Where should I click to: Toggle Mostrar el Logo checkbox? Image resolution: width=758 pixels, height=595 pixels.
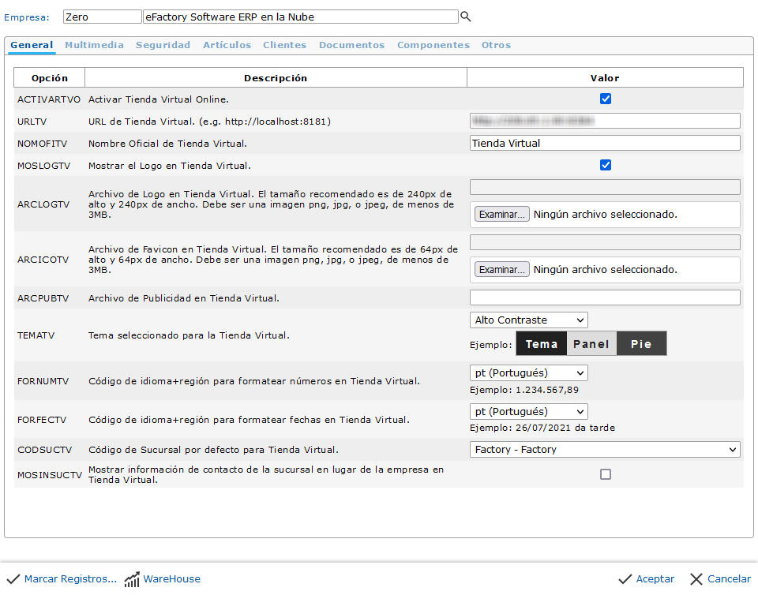(x=606, y=166)
